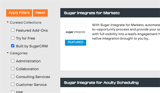
Task: Reset all selected filters
Action: click(x=40, y=13)
